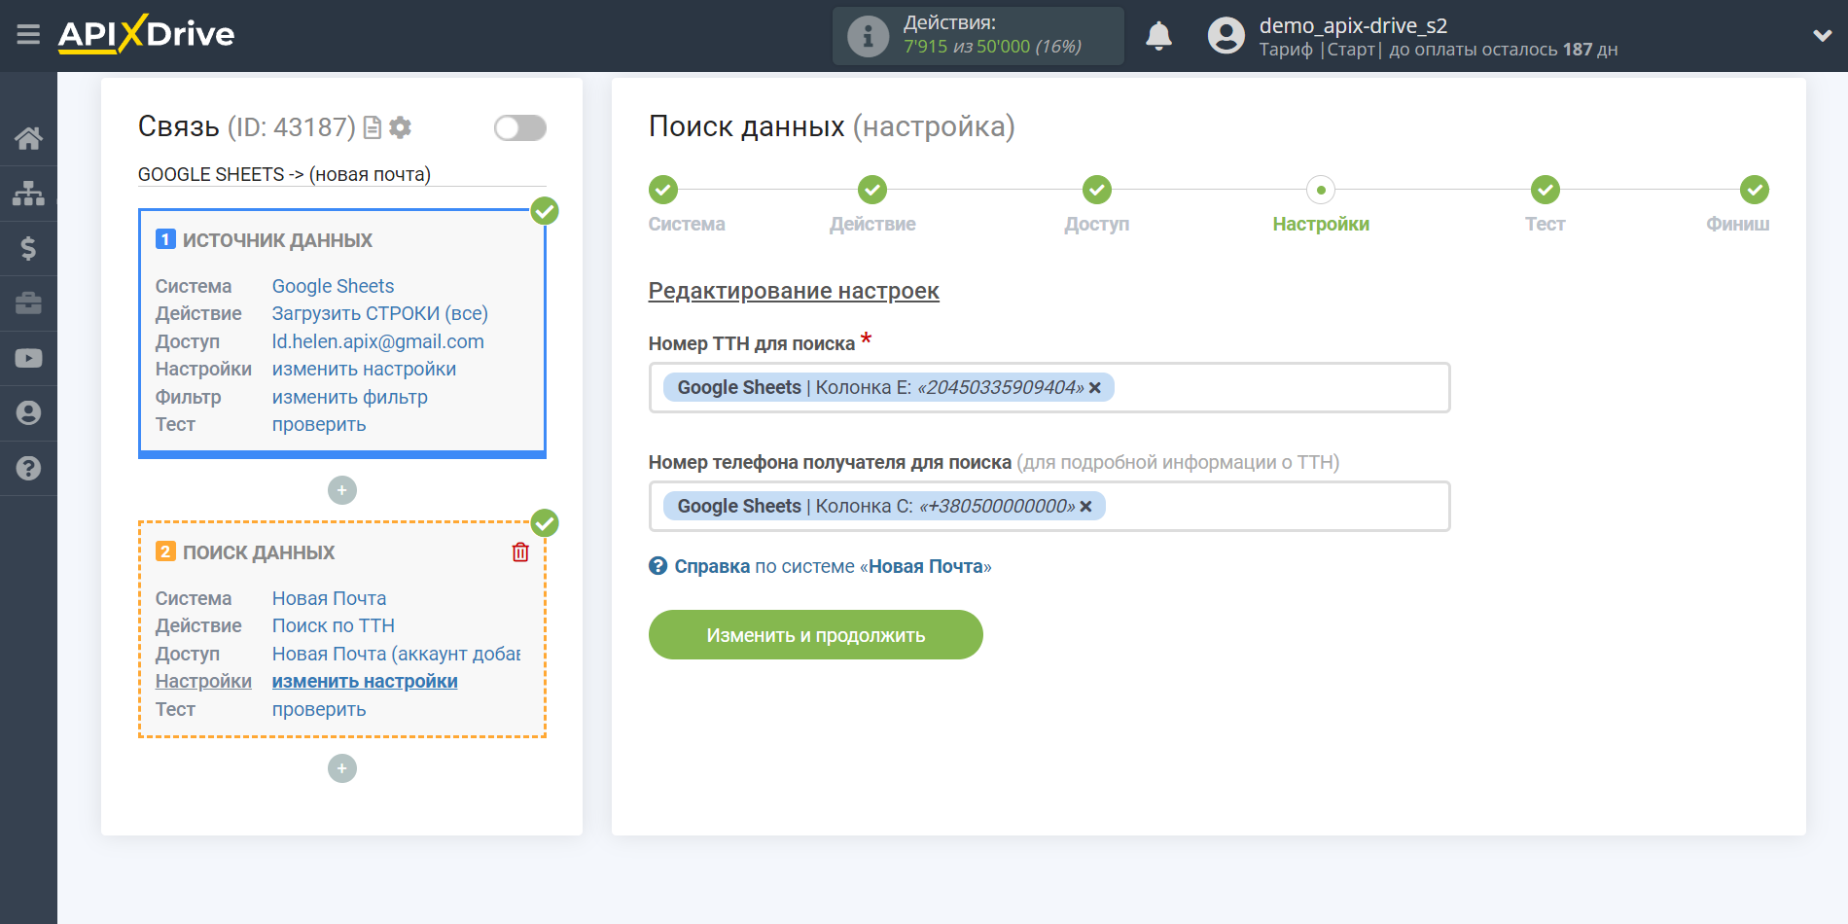Open the hamburger menu icon
This screenshot has width=1848, height=924.
point(28,35)
